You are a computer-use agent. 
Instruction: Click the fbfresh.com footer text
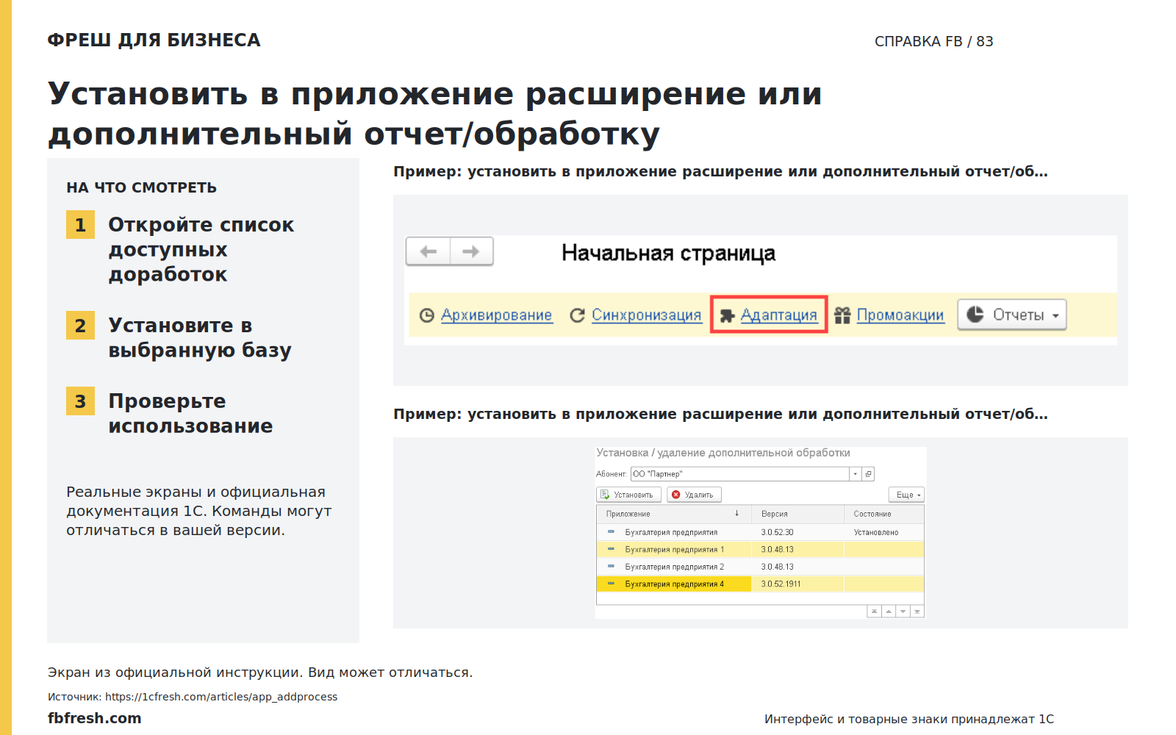click(94, 718)
